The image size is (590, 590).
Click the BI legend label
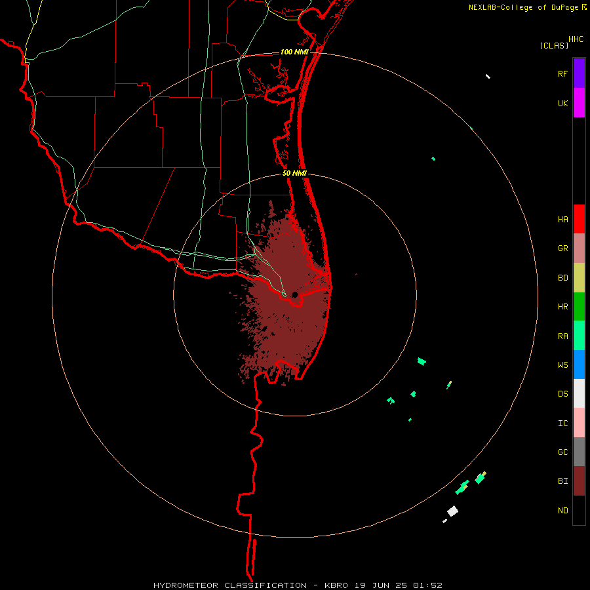tap(562, 481)
